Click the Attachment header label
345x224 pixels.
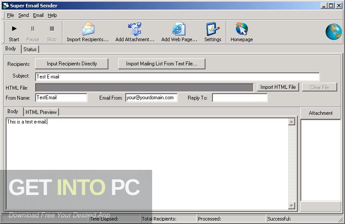point(321,113)
